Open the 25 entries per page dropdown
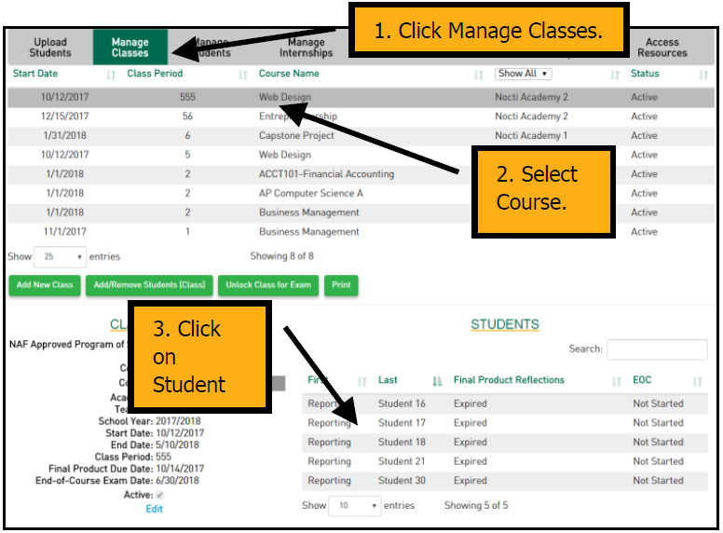The height and width of the screenshot is (533, 723). (61, 257)
